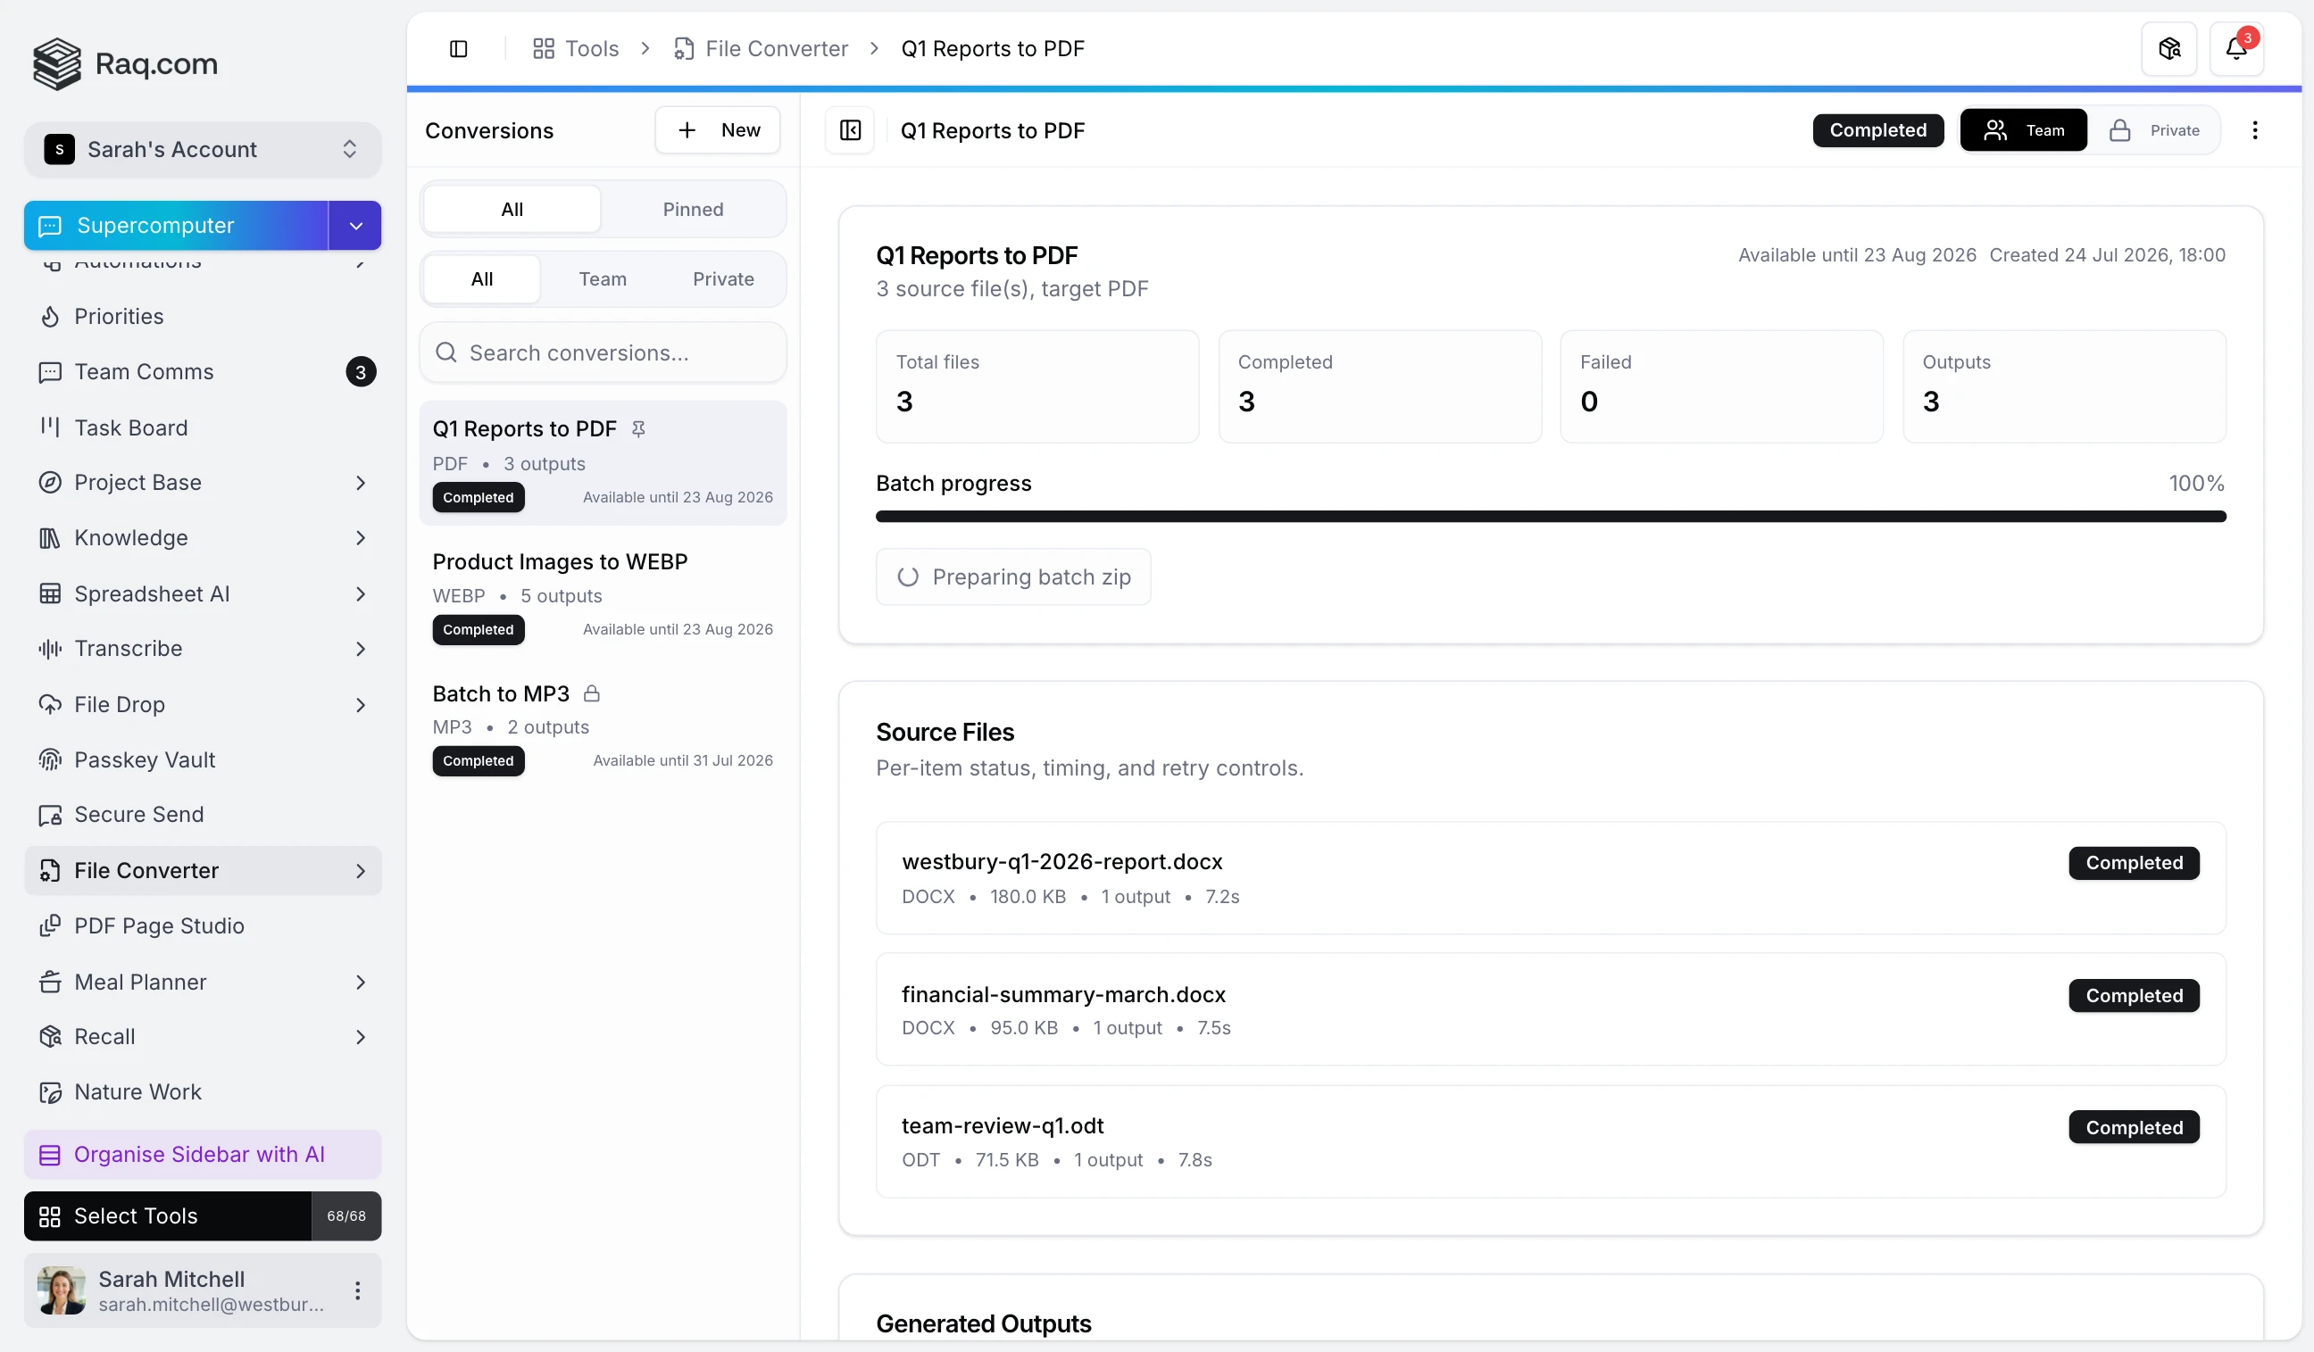The image size is (2314, 1352).
Task: Expand the Project Base chevron
Action: (360, 483)
